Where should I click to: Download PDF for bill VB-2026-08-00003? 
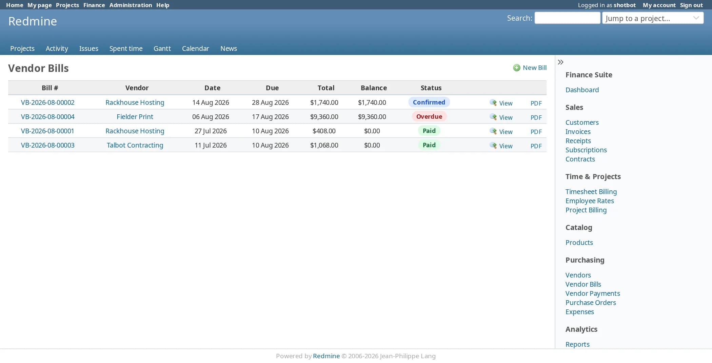click(536, 146)
